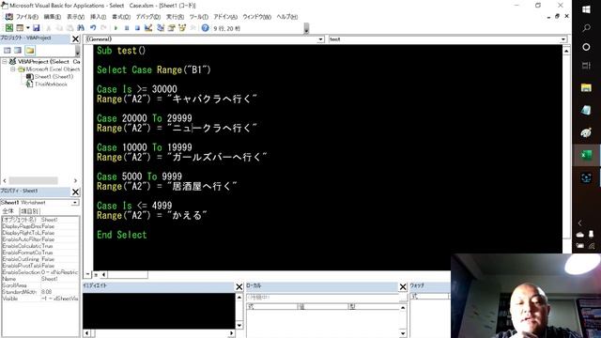The width and height of the screenshot is (601, 338).
Task: Click the blue Help question mark icon
Action: click(x=205, y=27)
